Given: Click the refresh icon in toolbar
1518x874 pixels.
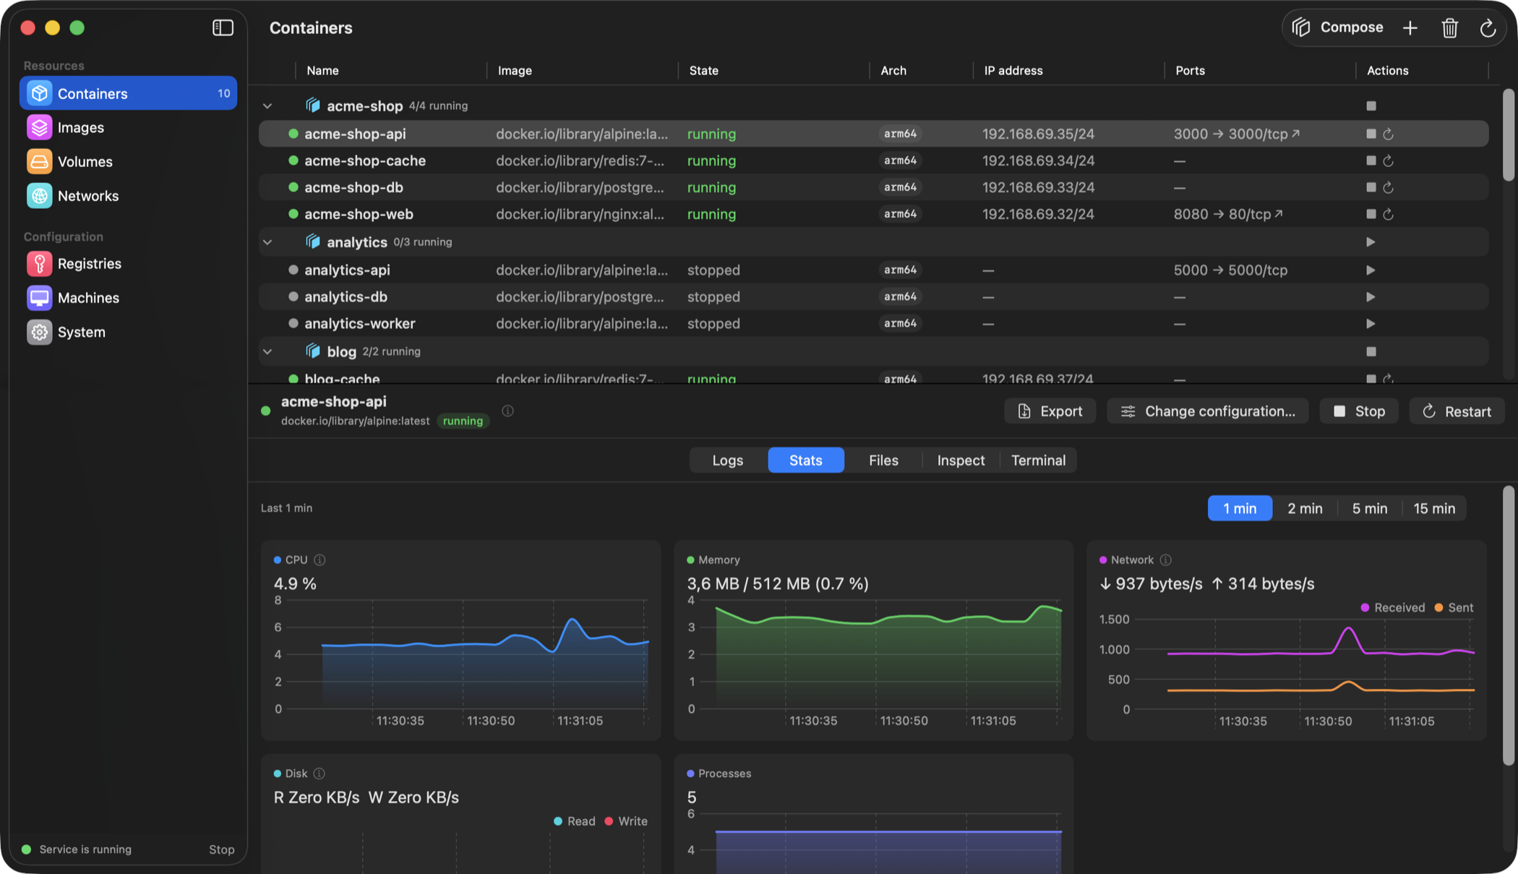Looking at the screenshot, I should click(1488, 27).
